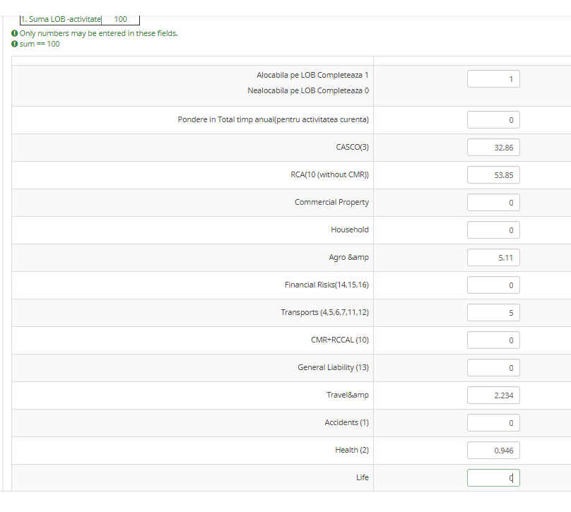Click the 'Only numbers may be entered' message
The width and height of the screenshot is (571, 512).
pyautogui.click(x=98, y=34)
